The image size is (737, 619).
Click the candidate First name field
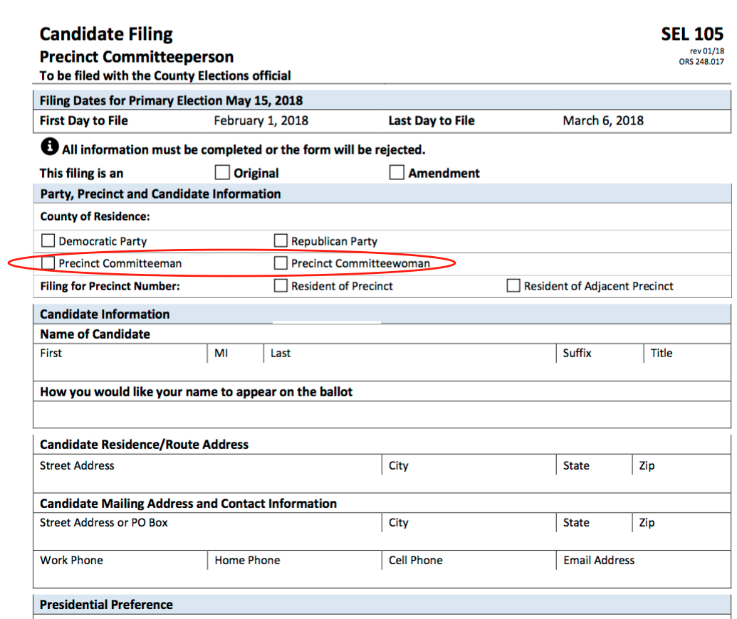pos(120,368)
